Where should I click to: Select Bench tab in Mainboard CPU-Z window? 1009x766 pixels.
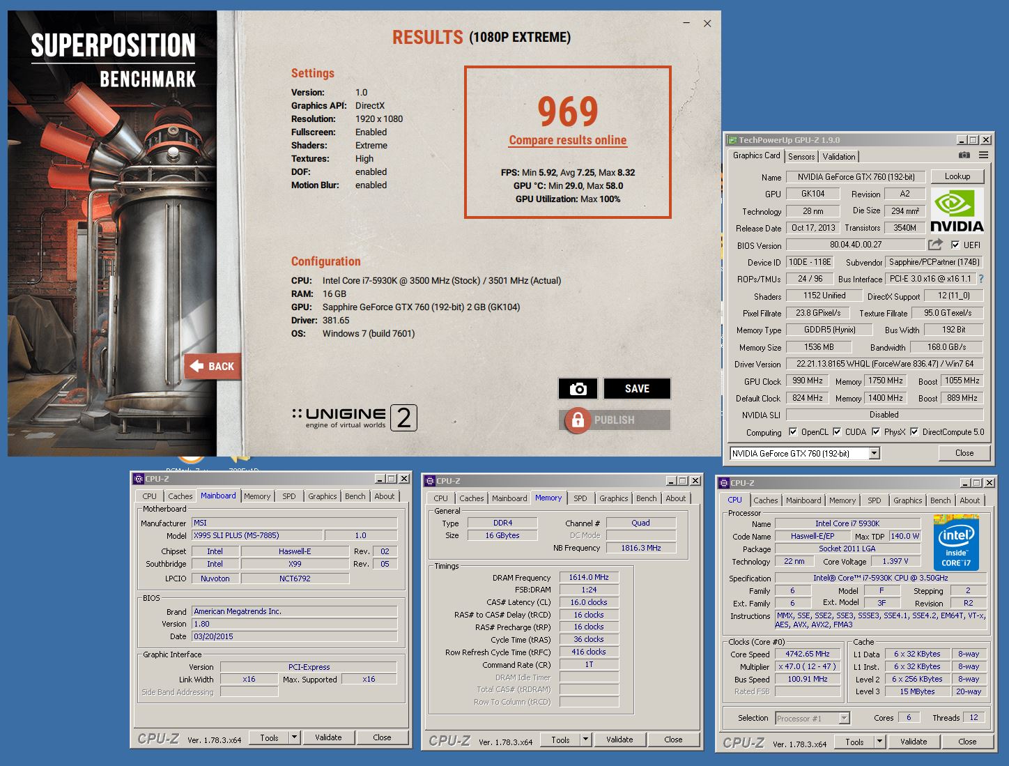pyautogui.click(x=355, y=496)
